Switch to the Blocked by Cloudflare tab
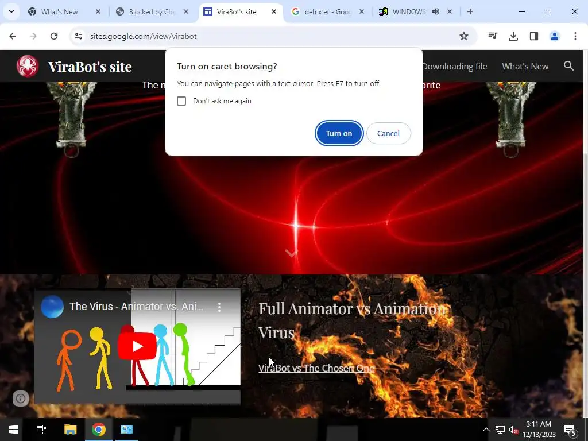This screenshot has width=588, height=441. 152,11
